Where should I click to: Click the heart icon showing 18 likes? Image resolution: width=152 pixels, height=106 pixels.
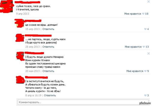coord(143,14)
